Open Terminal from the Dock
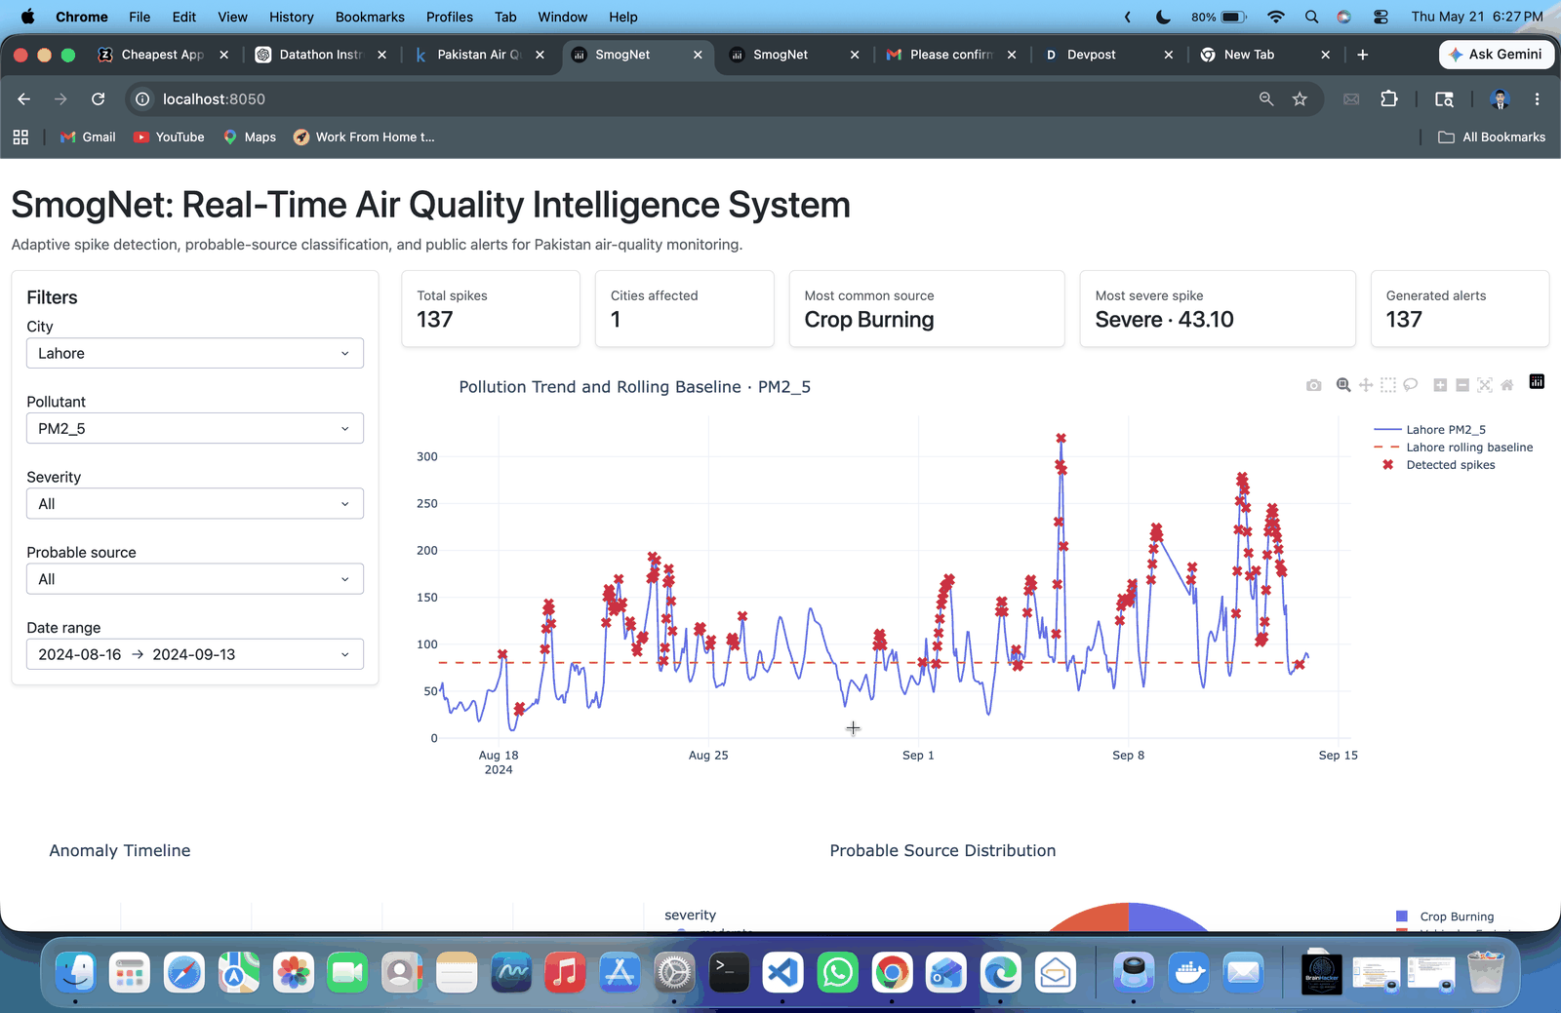The width and height of the screenshot is (1561, 1013). [x=728, y=972]
